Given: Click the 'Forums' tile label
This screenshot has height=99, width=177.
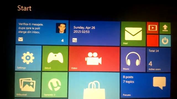Looking at the screenshot, I should 127,95.
